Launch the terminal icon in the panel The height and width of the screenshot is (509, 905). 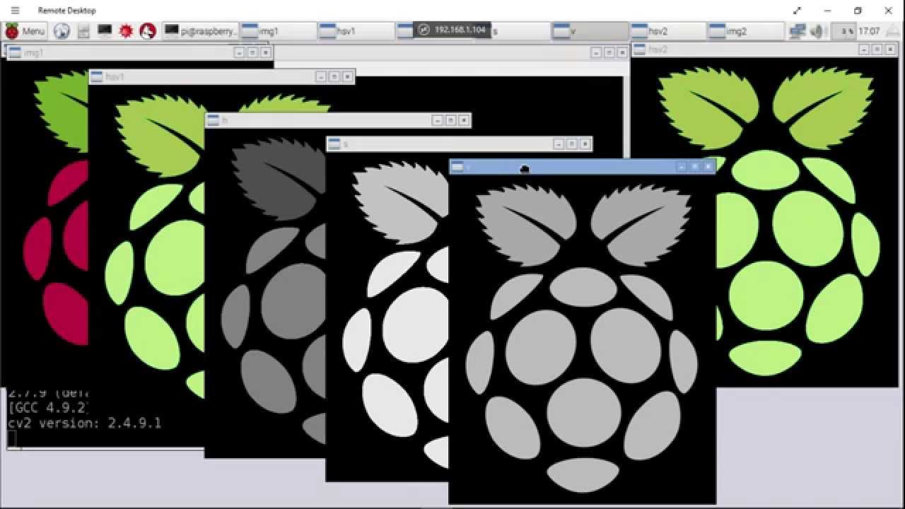pos(105,30)
